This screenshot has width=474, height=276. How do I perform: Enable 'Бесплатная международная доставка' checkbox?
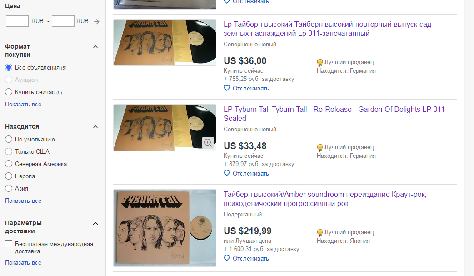point(9,244)
